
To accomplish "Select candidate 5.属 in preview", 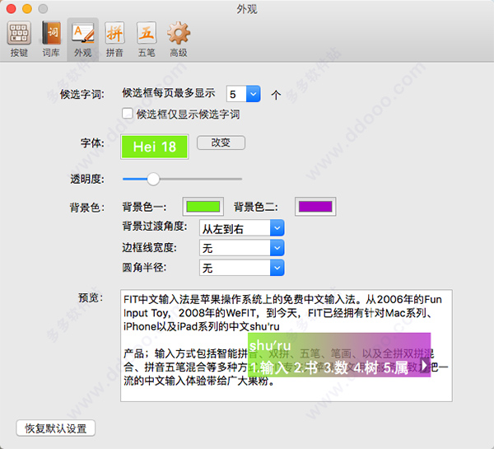I will tap(396, 367).
